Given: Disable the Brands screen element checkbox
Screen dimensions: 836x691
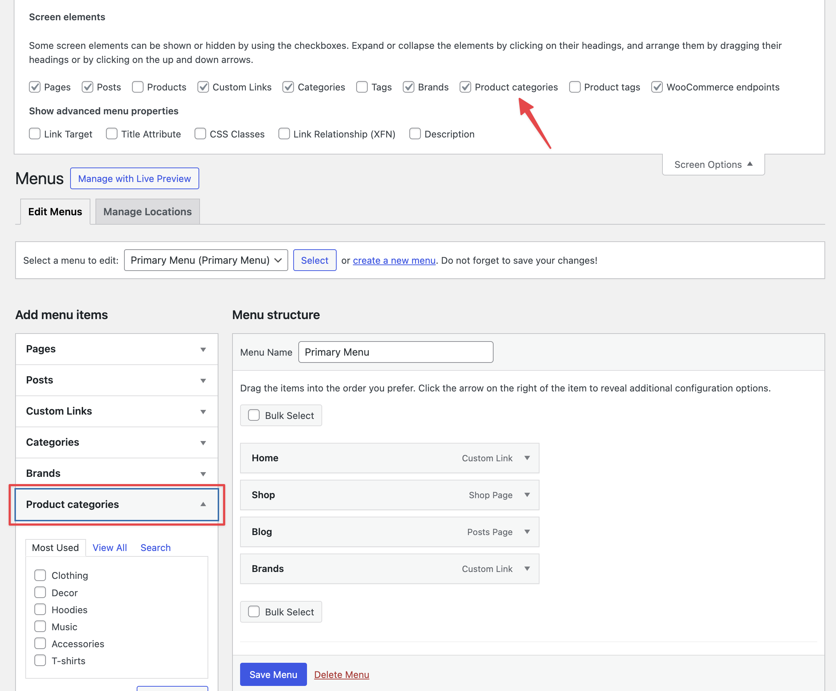Looking at the screenshot, I should 408,87.
